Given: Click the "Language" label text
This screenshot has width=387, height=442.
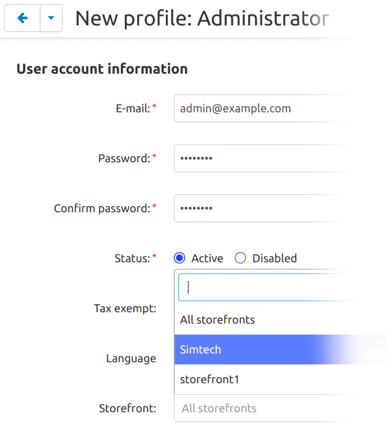Looking at the screenshot, I should click(x=131, y=359).
